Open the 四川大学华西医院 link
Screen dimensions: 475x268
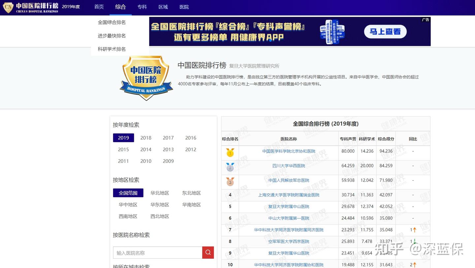[x=289, y=166]
